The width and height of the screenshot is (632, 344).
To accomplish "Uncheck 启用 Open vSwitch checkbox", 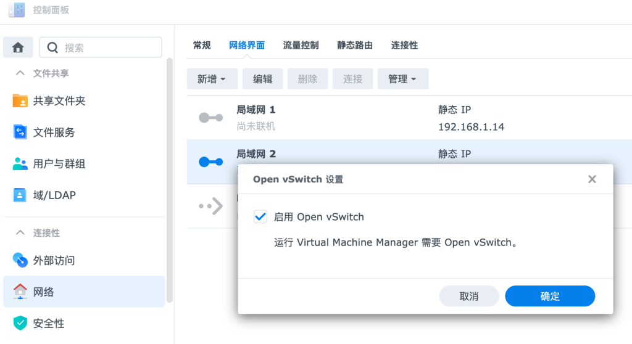I will pyautogui.click(x=260, y=217).
